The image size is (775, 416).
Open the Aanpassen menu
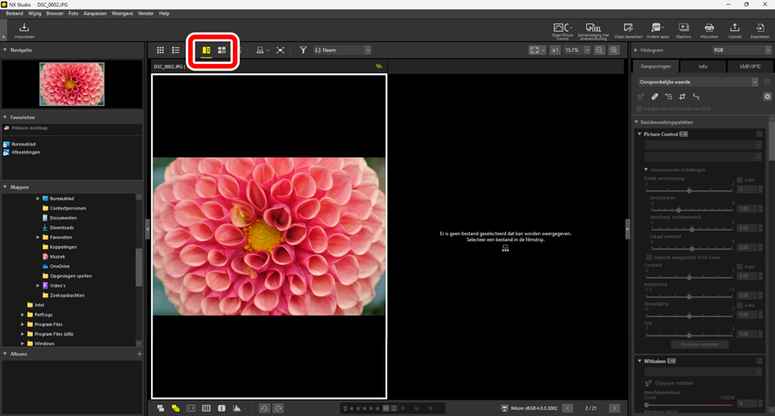click(95, 14)
